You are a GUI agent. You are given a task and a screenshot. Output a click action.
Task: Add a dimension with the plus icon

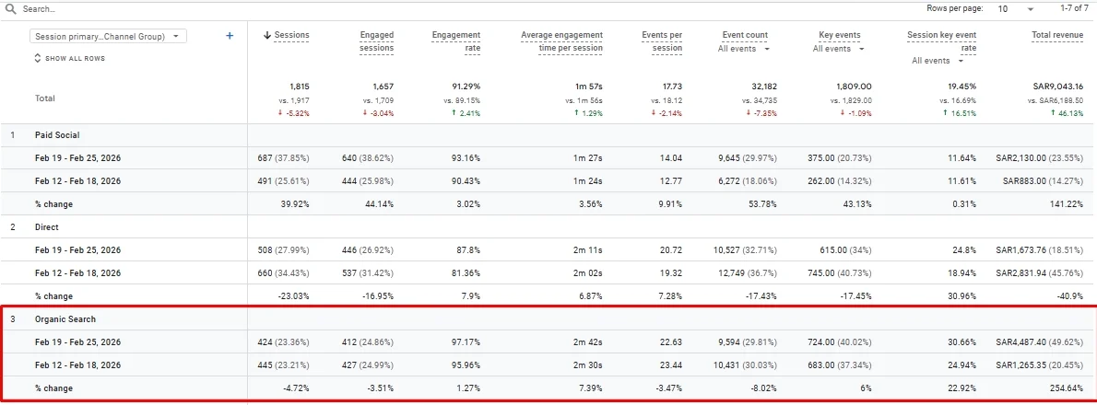[x=230, y=36]
